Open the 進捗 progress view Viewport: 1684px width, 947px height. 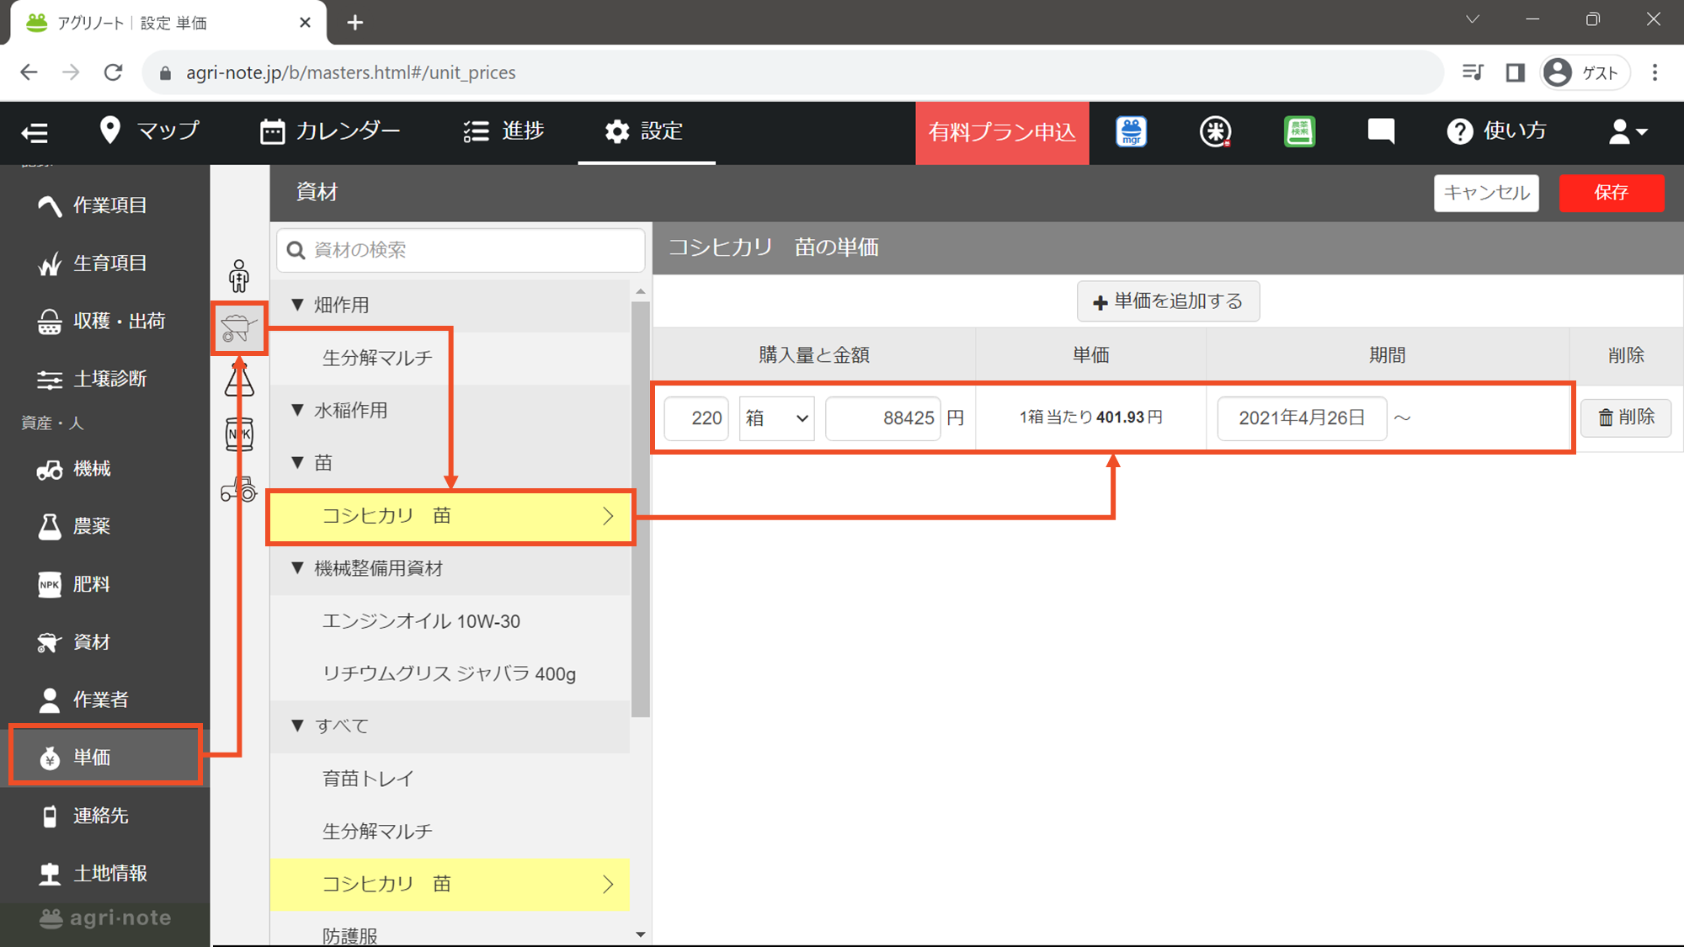click(504, 131)
